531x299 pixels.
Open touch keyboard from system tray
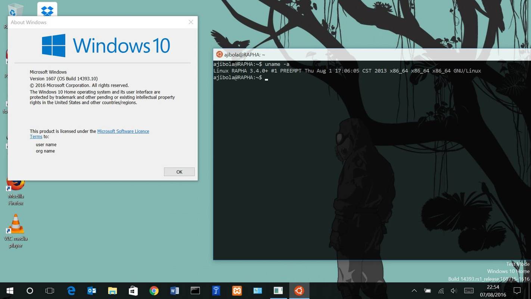469,291
